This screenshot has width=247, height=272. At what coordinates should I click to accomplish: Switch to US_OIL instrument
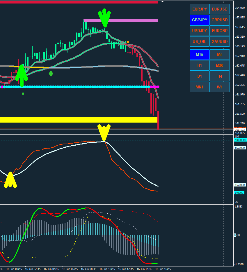click(x=200, y=41)
